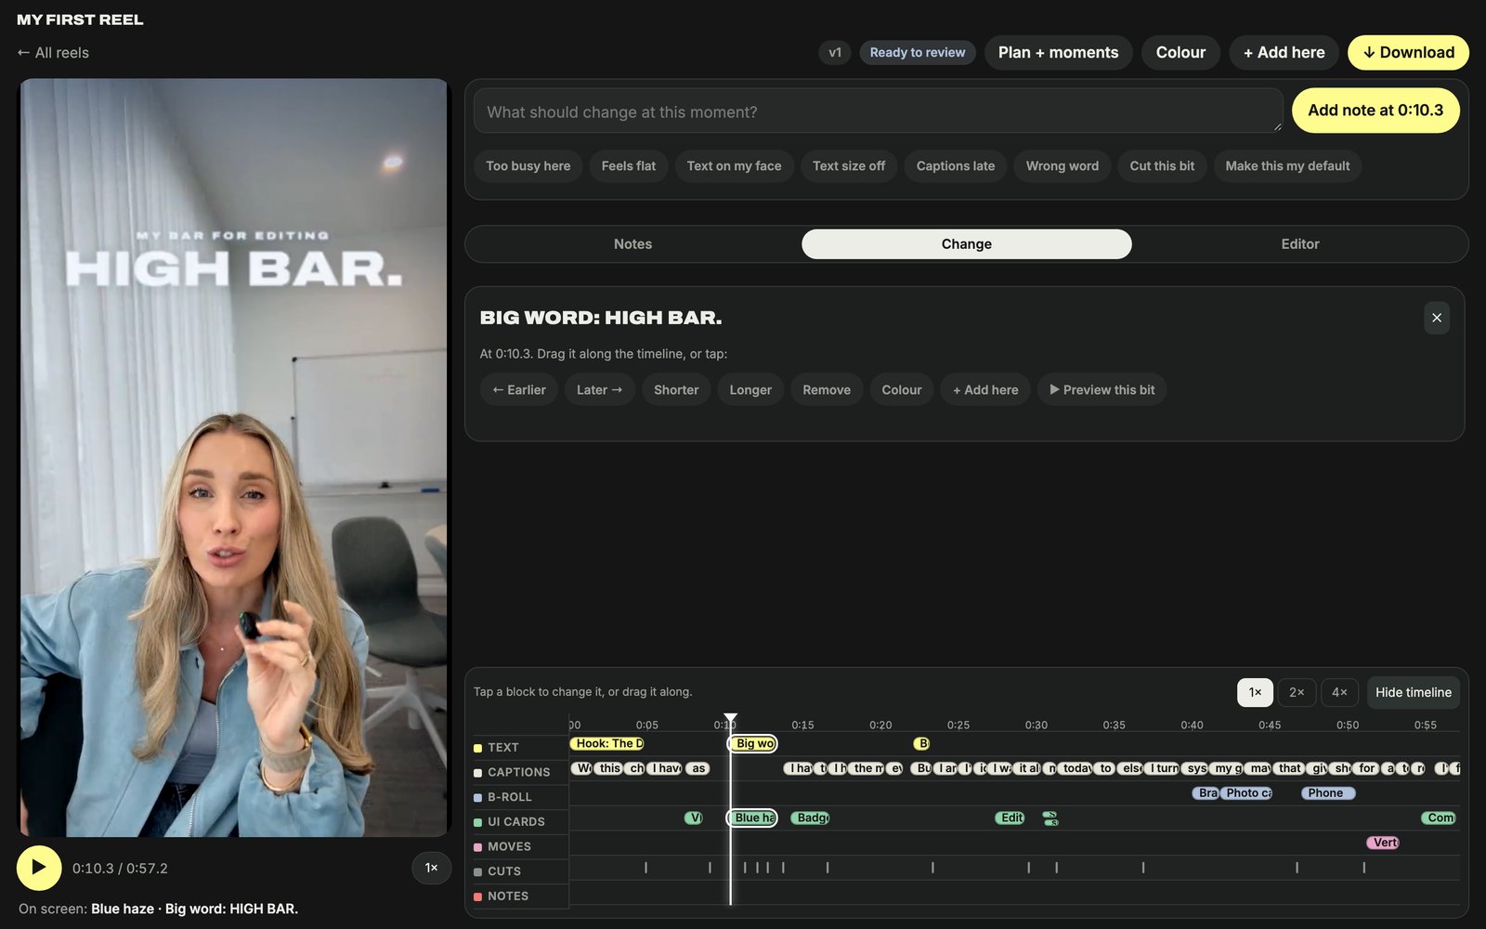Add note at 0:10.3
The image size is (1486, 929).
click(1375, 111)
